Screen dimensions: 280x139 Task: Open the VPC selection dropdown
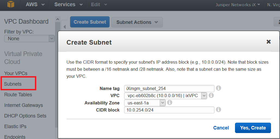coord(165,95)
